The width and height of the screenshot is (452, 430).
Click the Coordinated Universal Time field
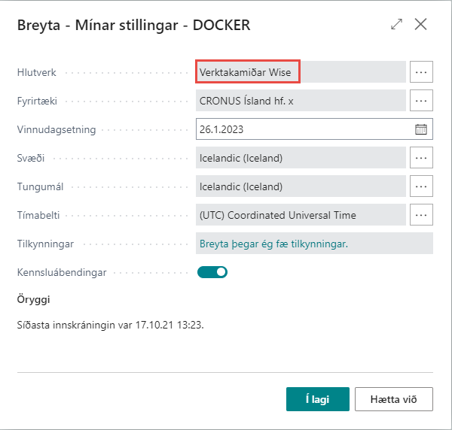tap(300, 215)
